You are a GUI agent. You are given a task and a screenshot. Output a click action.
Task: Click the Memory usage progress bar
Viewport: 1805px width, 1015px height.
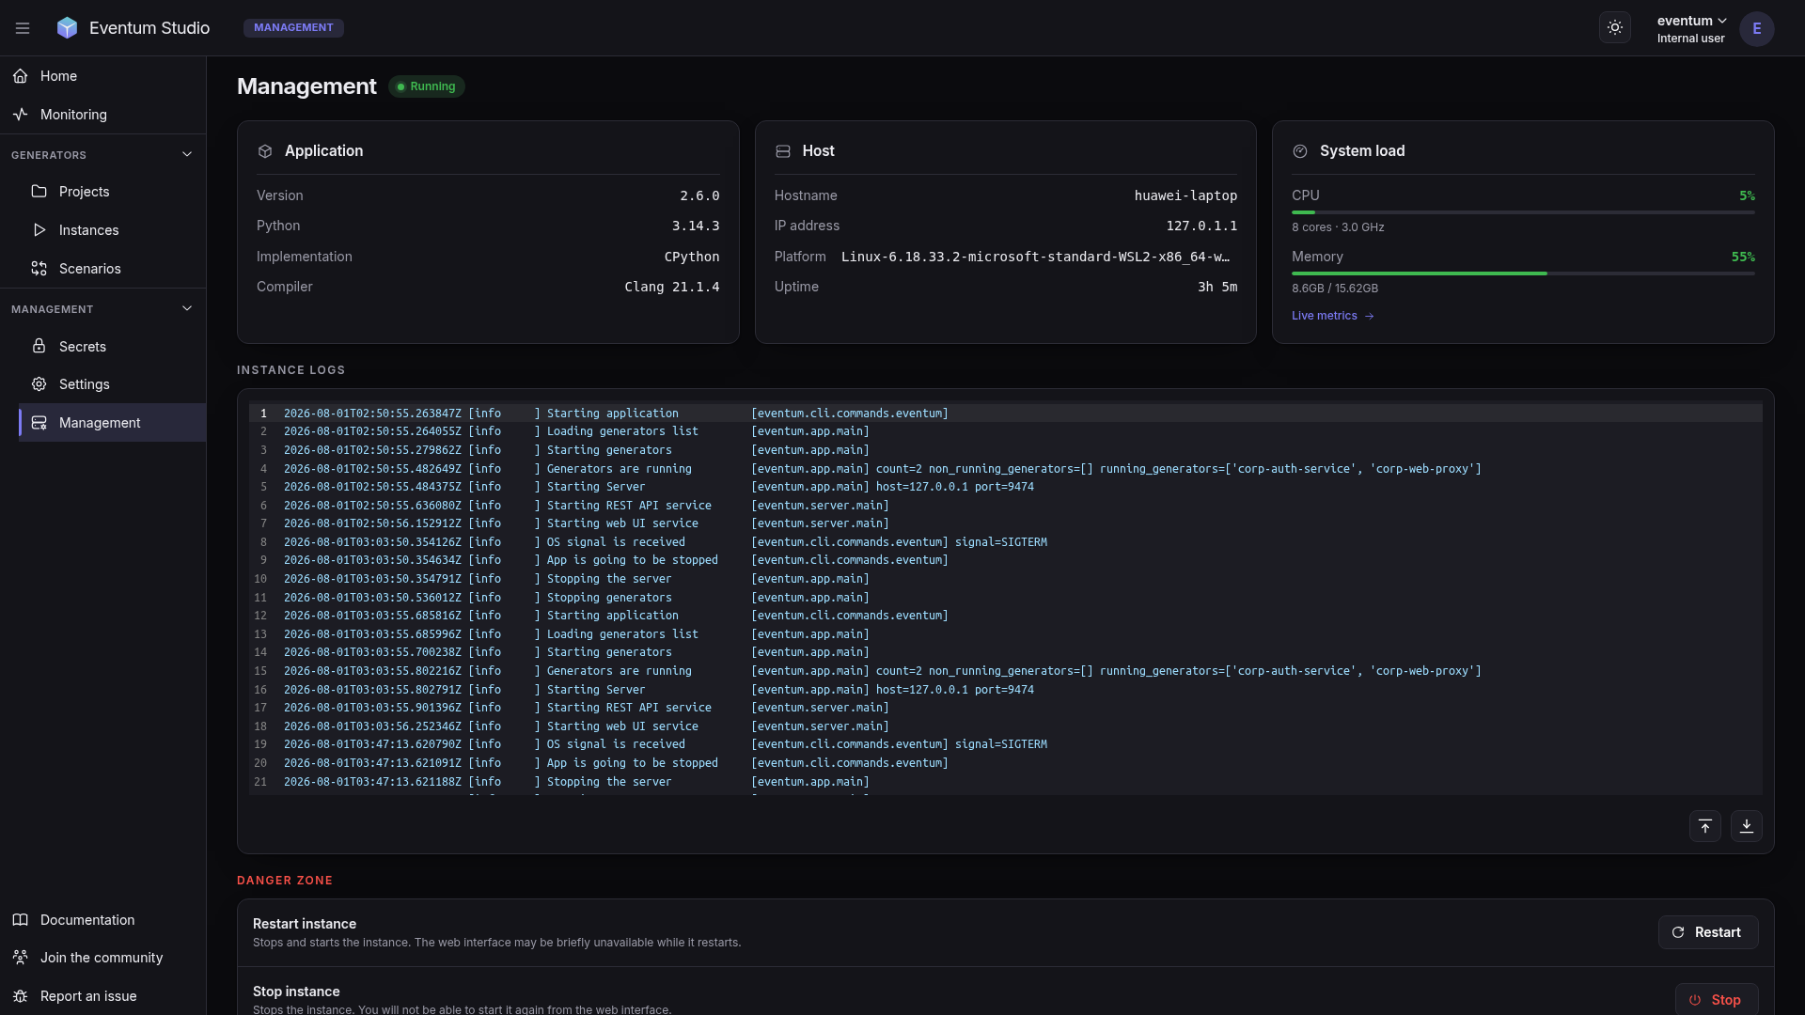pos(1523,273)
